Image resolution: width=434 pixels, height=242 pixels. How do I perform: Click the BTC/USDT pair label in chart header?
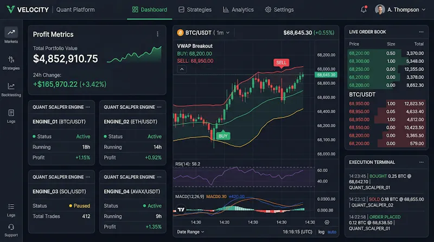(198, 32)
